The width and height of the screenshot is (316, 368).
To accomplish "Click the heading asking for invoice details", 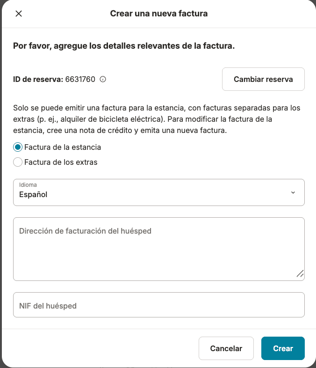I will (123, 46).
